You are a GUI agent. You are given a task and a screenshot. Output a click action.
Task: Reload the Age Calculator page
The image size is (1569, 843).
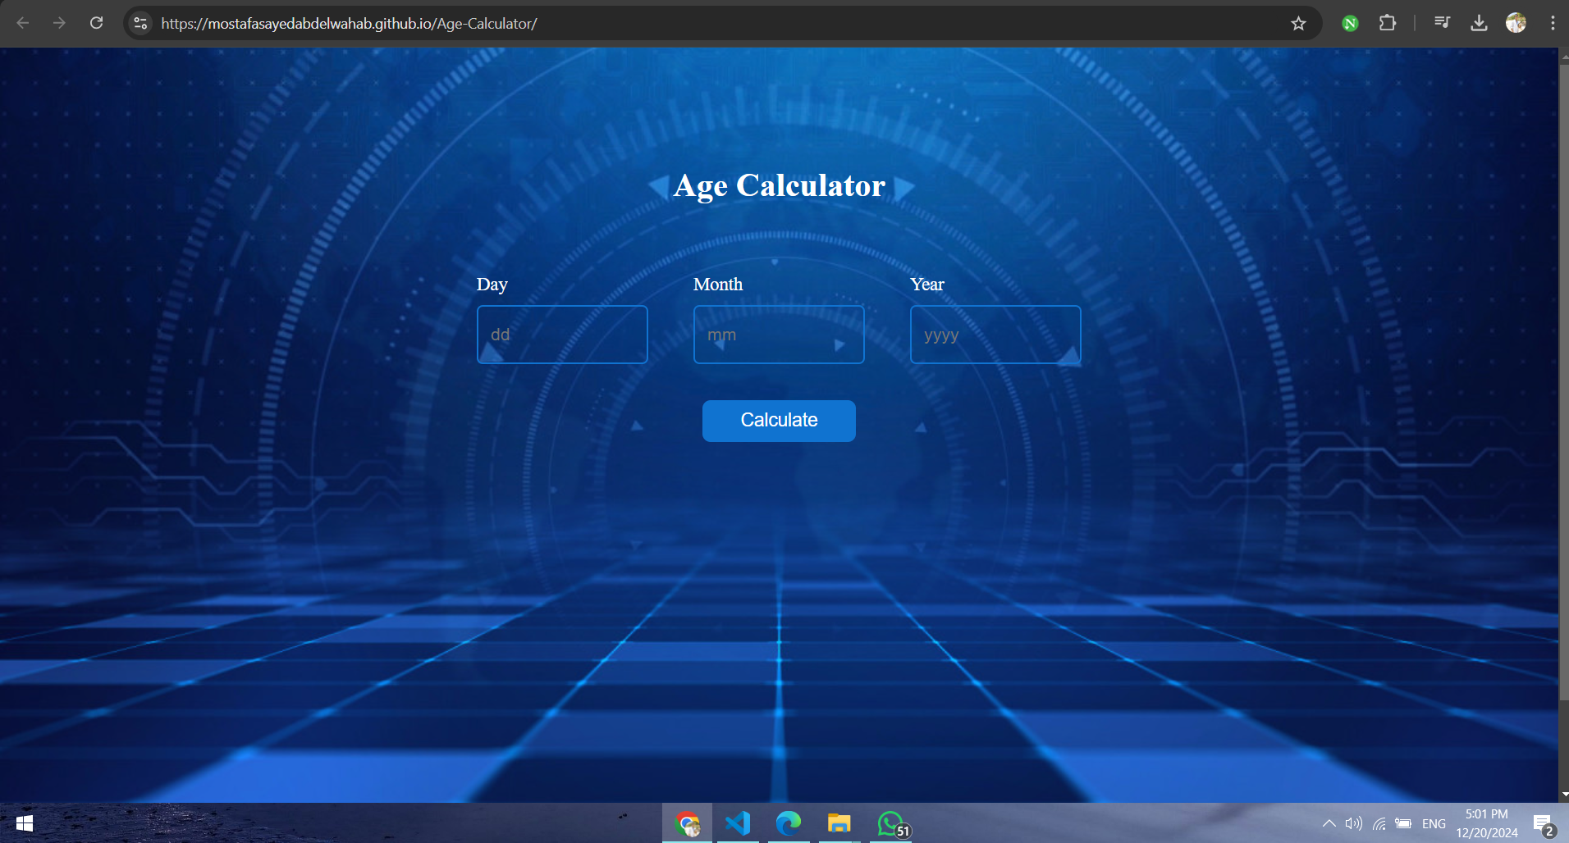coord(96,23)
